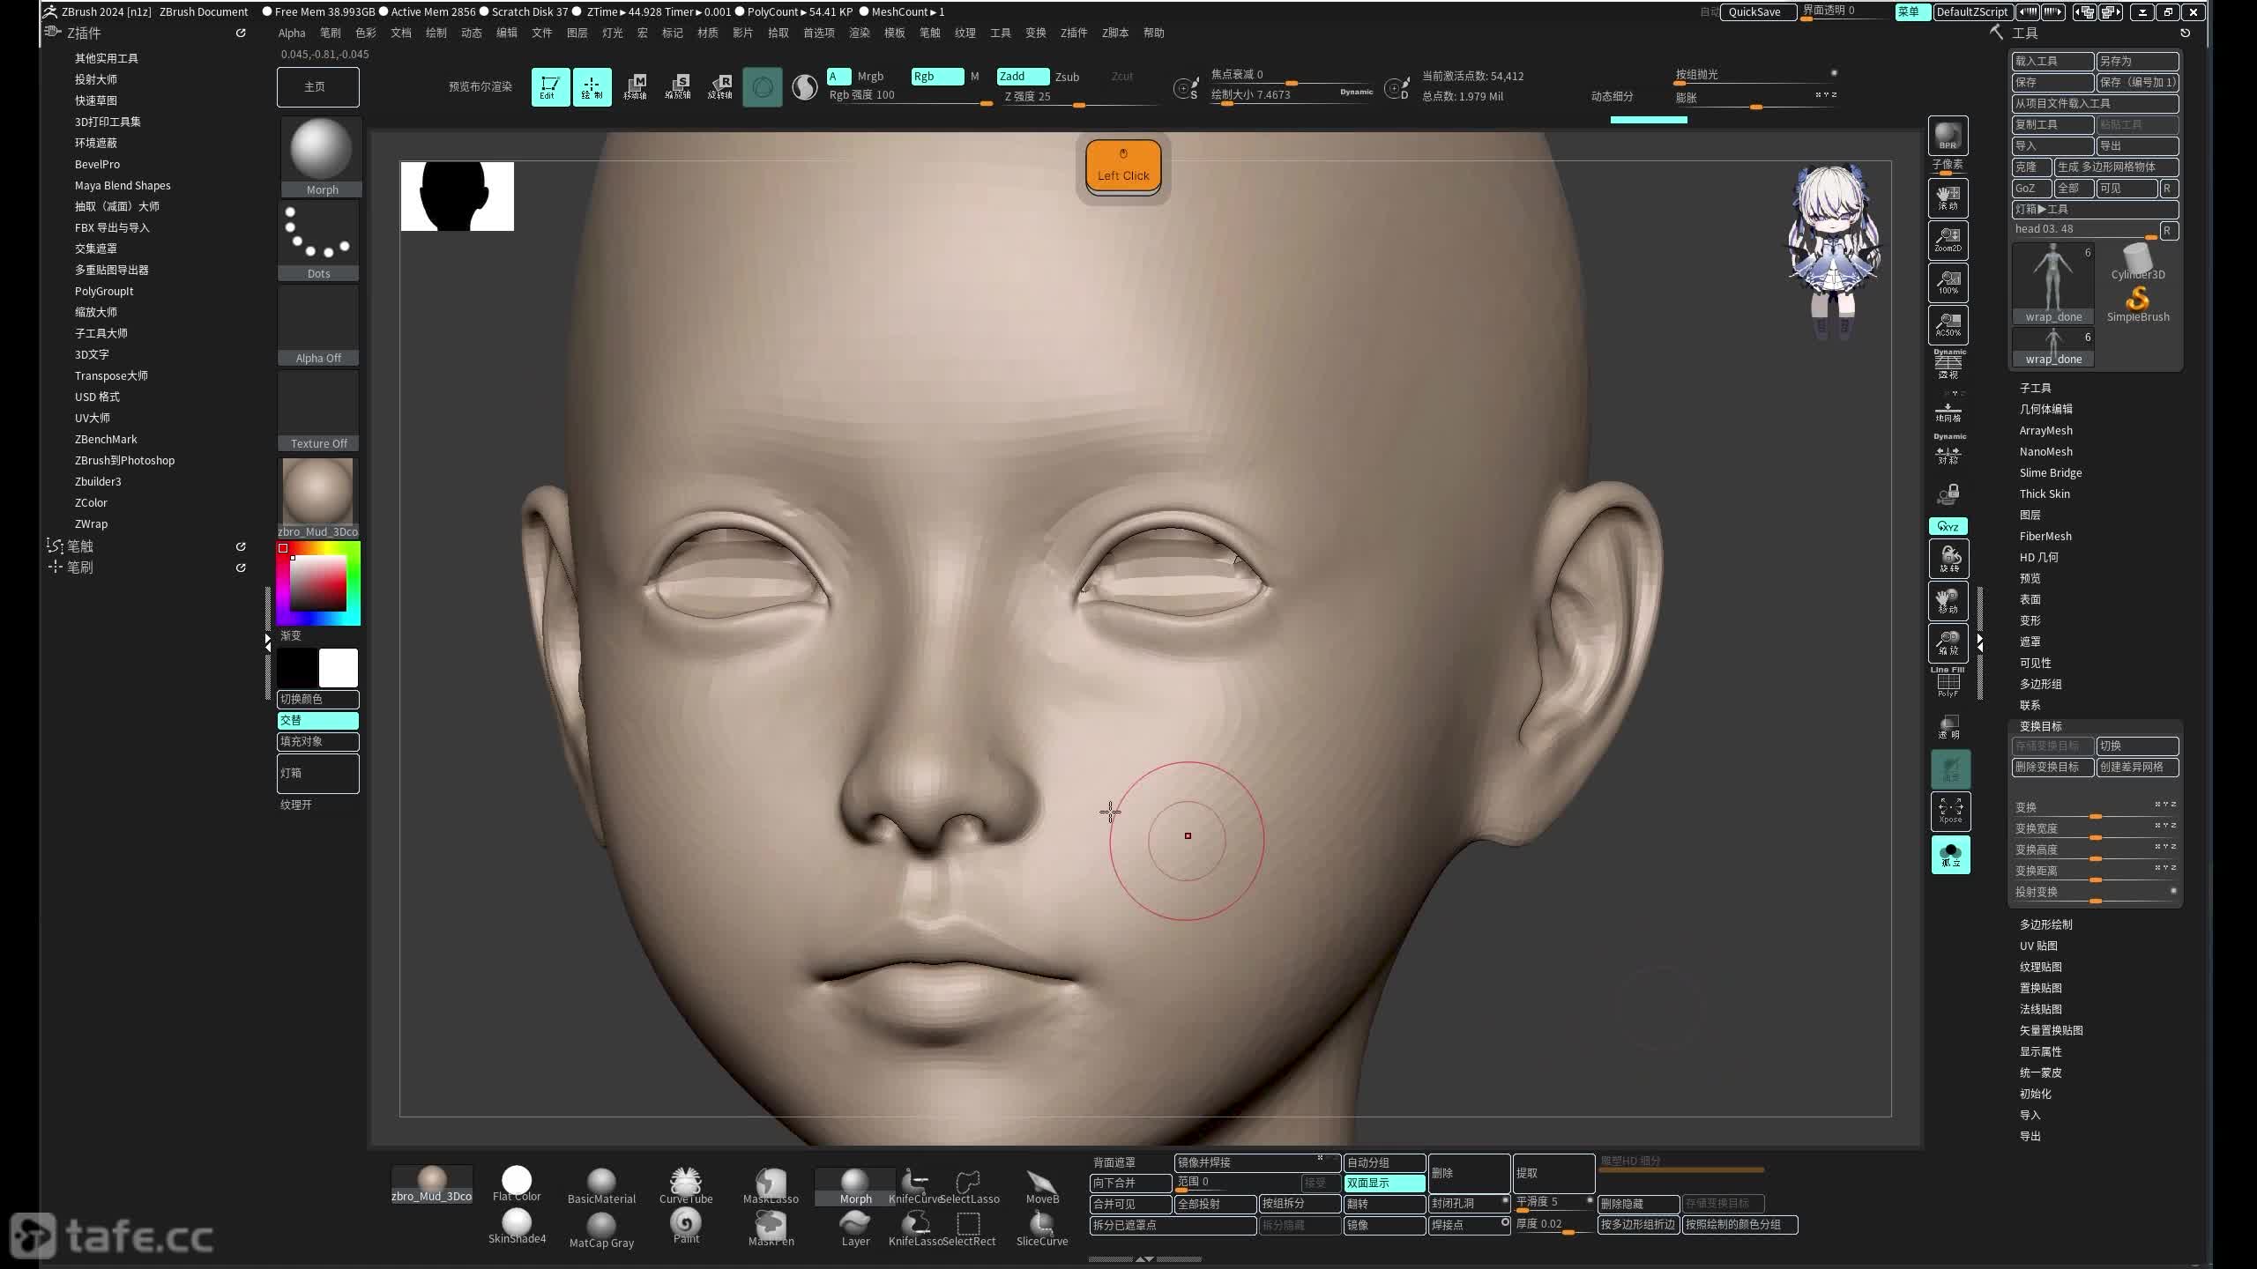Click the QuickSave button
2257x1269 pixels.
pyautogui.click(x=1759, y=11)
